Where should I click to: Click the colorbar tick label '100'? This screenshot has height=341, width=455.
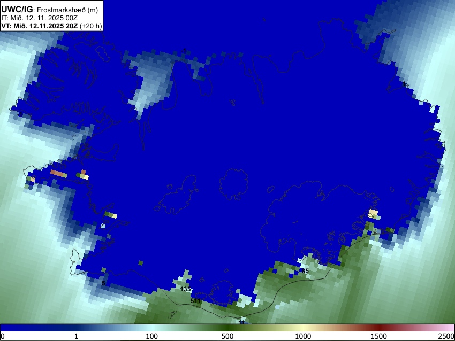pos(152,336)
